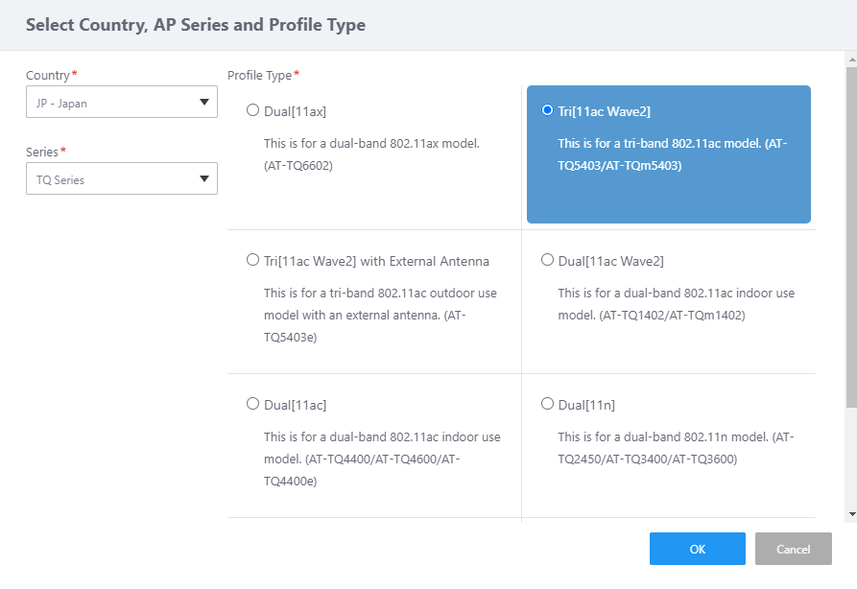The image size is (857, 589).
Task: Pick the Dual[11ac] profile type
Action: 253,404
